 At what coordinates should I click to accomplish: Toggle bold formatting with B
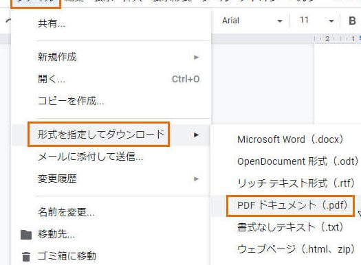point(352,21)
